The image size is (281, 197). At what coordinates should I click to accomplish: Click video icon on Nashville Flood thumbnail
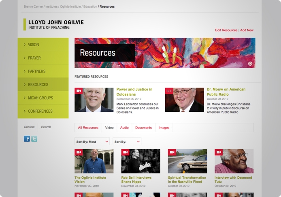172,152
